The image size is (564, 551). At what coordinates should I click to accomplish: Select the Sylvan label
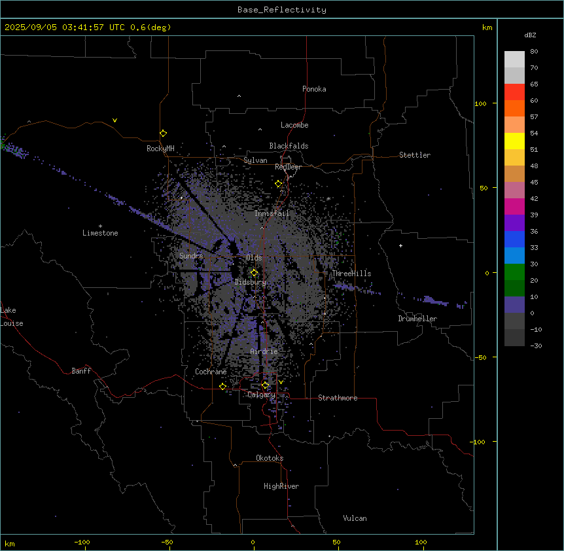pyautogui.click(x=255, y=160)
